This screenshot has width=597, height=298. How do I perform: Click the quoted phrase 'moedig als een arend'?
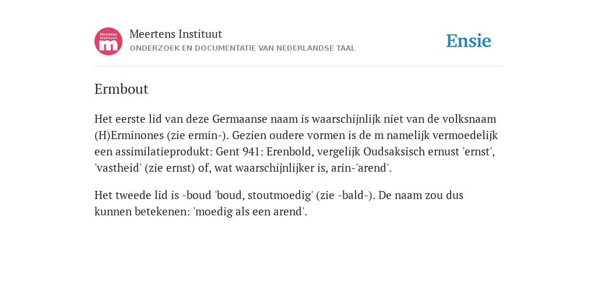coord(250,212)
